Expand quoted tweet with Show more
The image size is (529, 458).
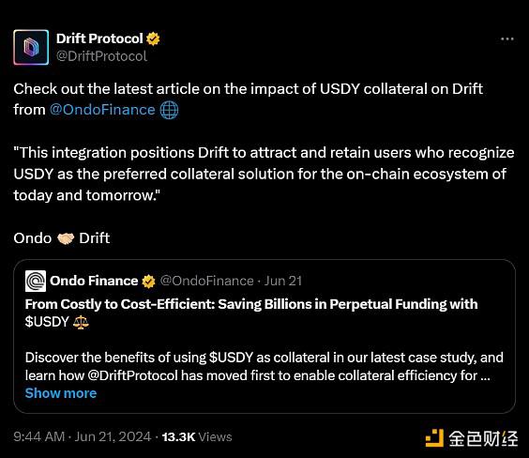[61, 393]
